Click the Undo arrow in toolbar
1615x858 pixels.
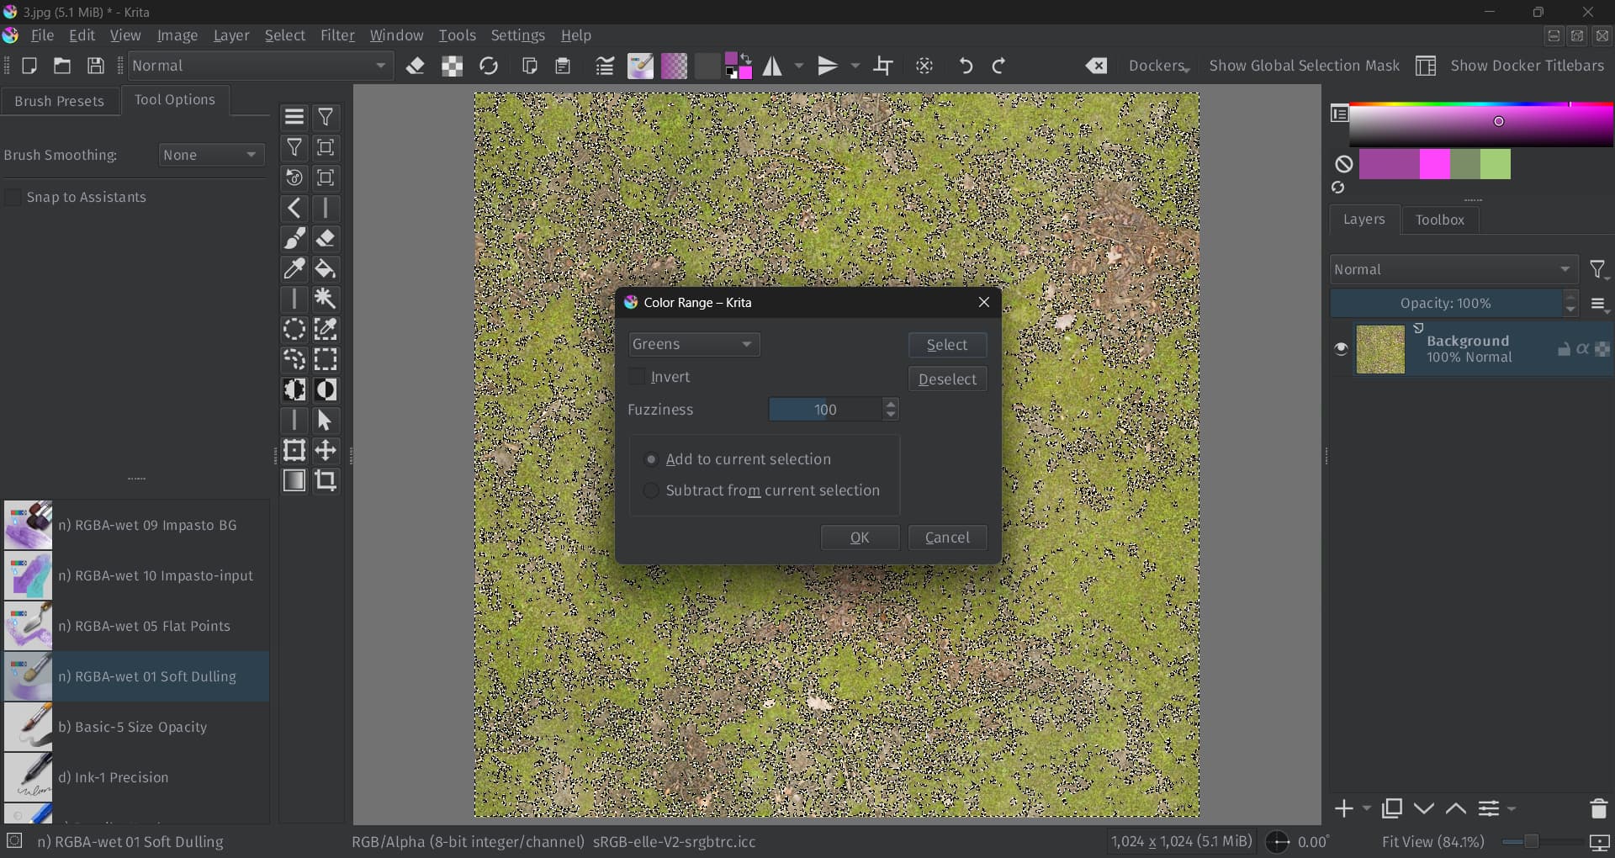point(966,66)
